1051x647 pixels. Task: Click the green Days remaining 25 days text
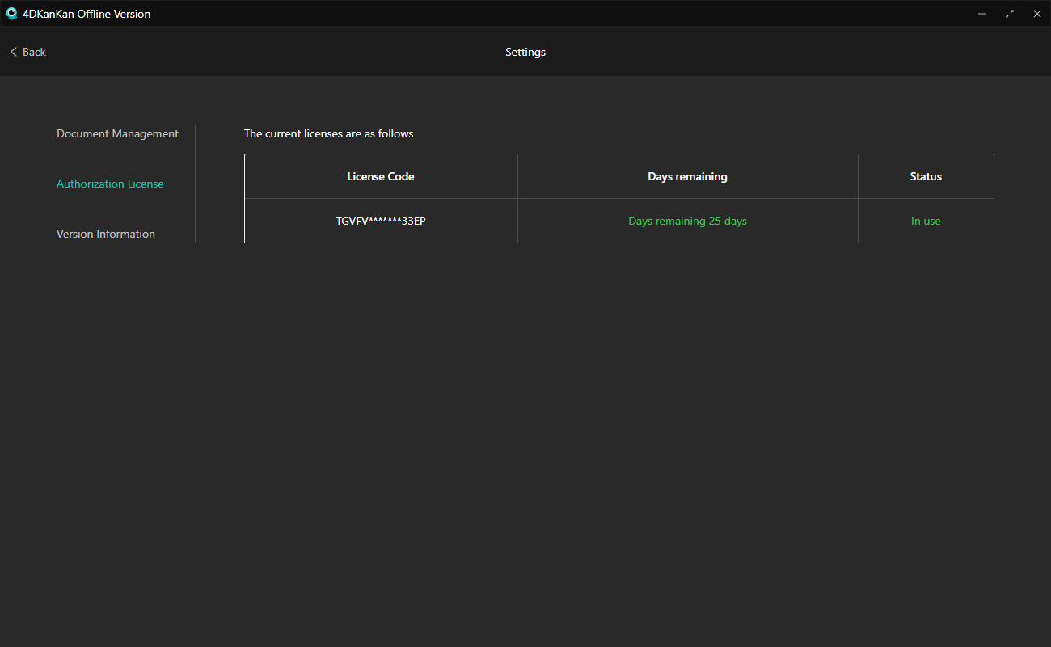pos(687,221)
